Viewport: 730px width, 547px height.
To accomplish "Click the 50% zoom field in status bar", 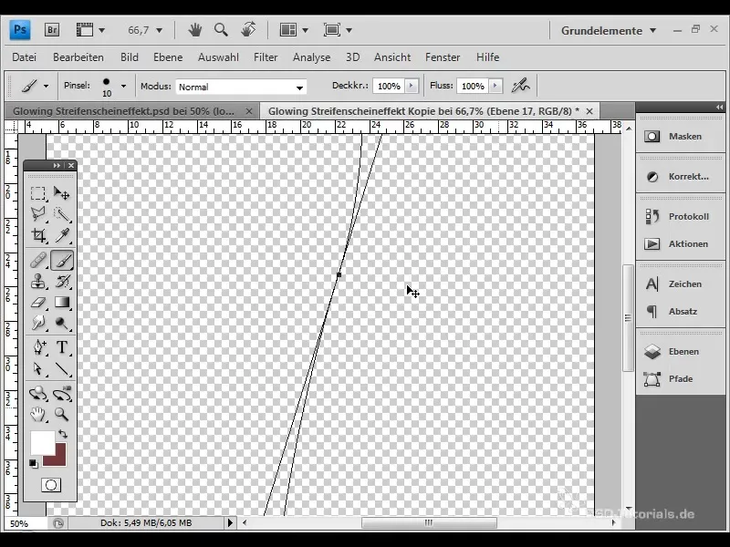I will [x=26, y=523].
